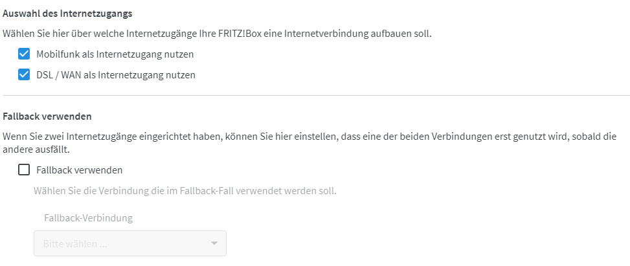Open the Fallback-Verbindung combo box
The height and width of the screenshot is (266, 630).
coord(129,243)
